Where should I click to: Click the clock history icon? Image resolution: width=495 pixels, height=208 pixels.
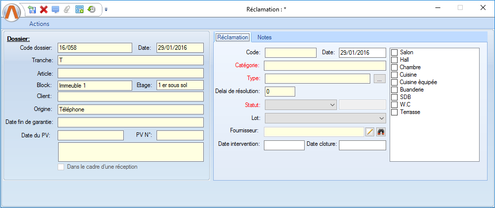coord(91,9)
